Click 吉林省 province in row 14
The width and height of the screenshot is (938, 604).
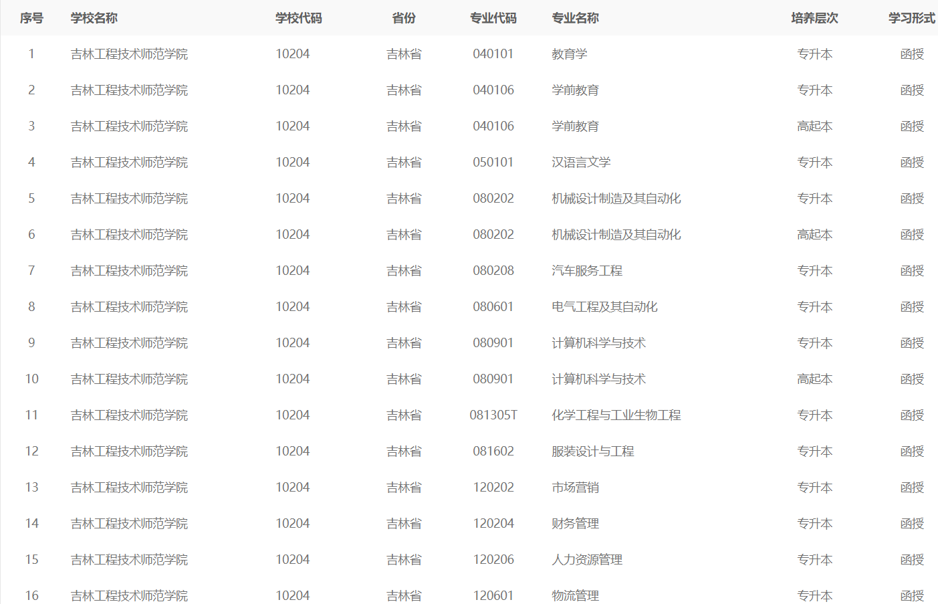pyautogui.click(x=404, y=524)
